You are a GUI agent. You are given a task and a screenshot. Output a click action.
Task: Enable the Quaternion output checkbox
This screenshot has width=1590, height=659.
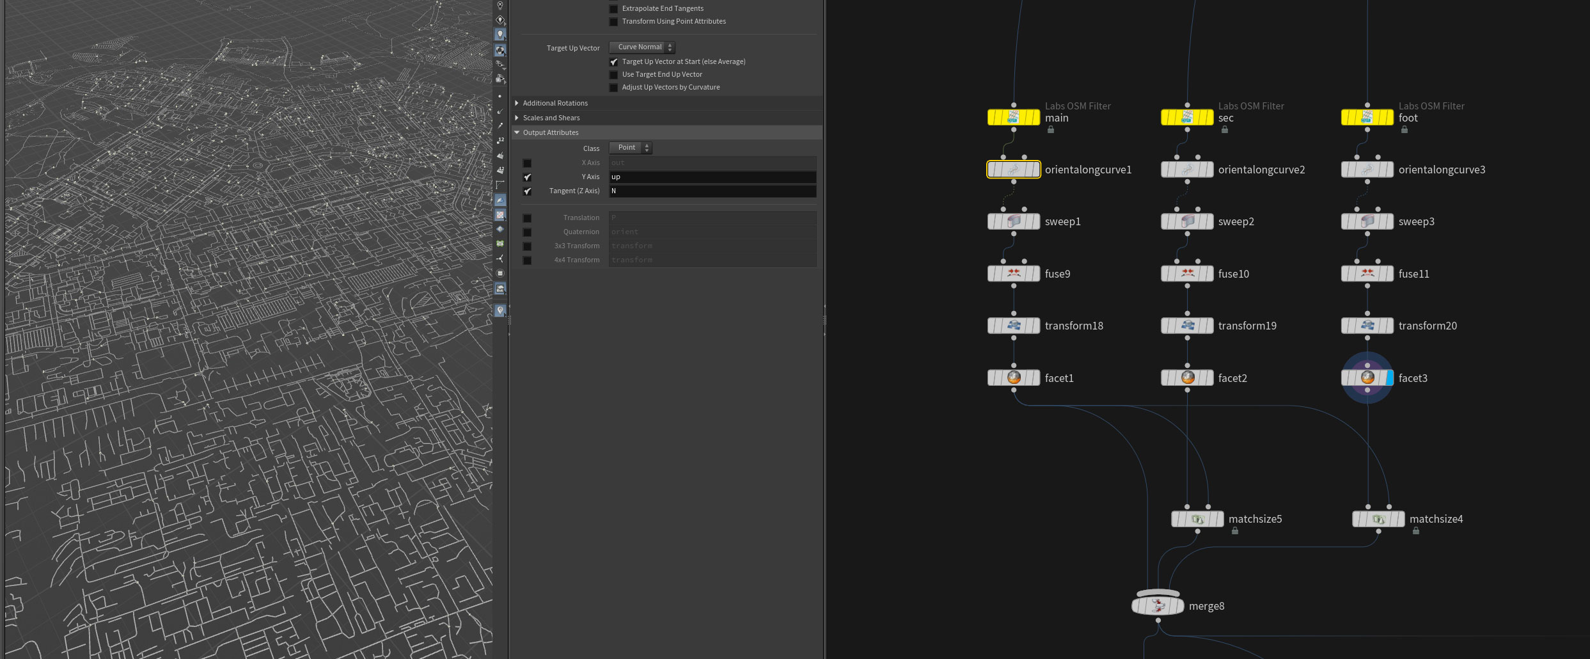click(x=527, y=232)
